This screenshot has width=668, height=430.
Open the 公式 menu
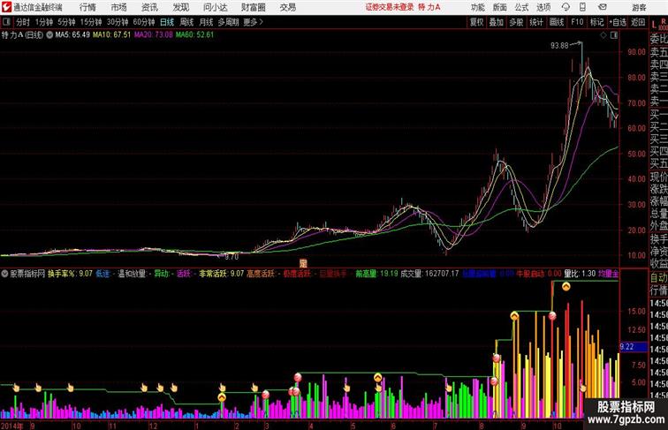tap(521, 7)
